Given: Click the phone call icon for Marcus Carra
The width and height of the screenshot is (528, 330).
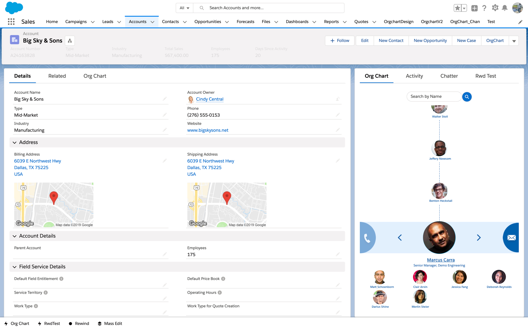Looking at the screenshot, I should [367, 238].
